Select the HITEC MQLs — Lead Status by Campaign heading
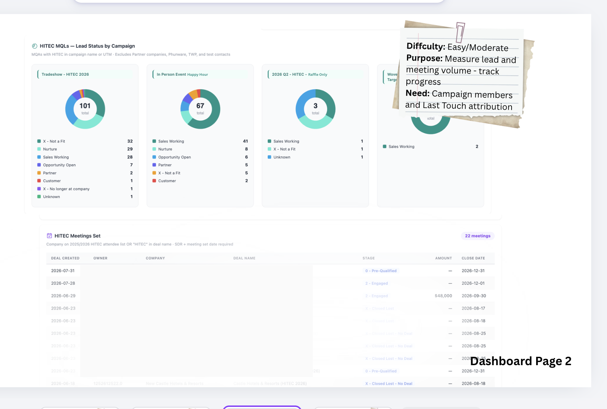Screen dimensions: 607x409 [x=87, y=46]
